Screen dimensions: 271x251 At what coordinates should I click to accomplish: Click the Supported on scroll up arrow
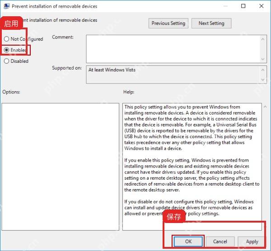pyautogui.click(x=263, y=70)
